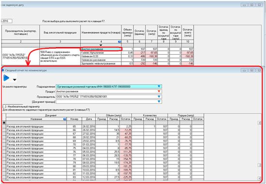266x184 pixels.
Task: Click the date field ending 5.2016 in the back window
Action: 6,21
